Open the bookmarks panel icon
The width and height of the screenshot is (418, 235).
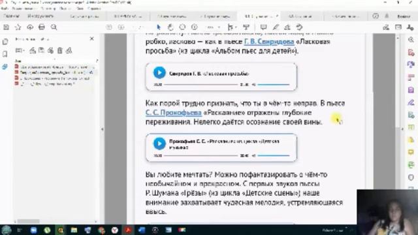click(x=5, y=54)
